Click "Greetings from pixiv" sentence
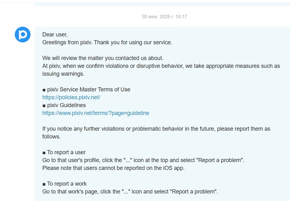 click(x=107, y=42)
